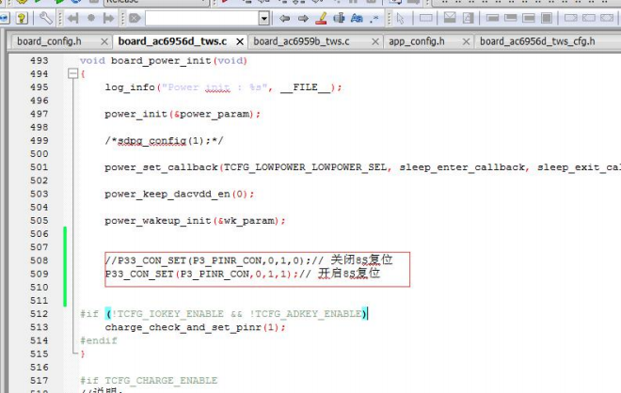Image resolution: width=621 pixels, height=393 pixels.
Task: Close the board_config.h tab
Action: coord(104,41)
